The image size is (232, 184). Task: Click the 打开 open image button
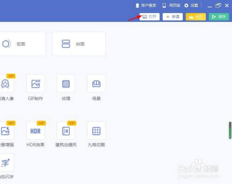[149, 17]
